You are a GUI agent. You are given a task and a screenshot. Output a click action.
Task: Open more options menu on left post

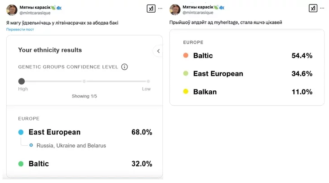coord(160,9)
